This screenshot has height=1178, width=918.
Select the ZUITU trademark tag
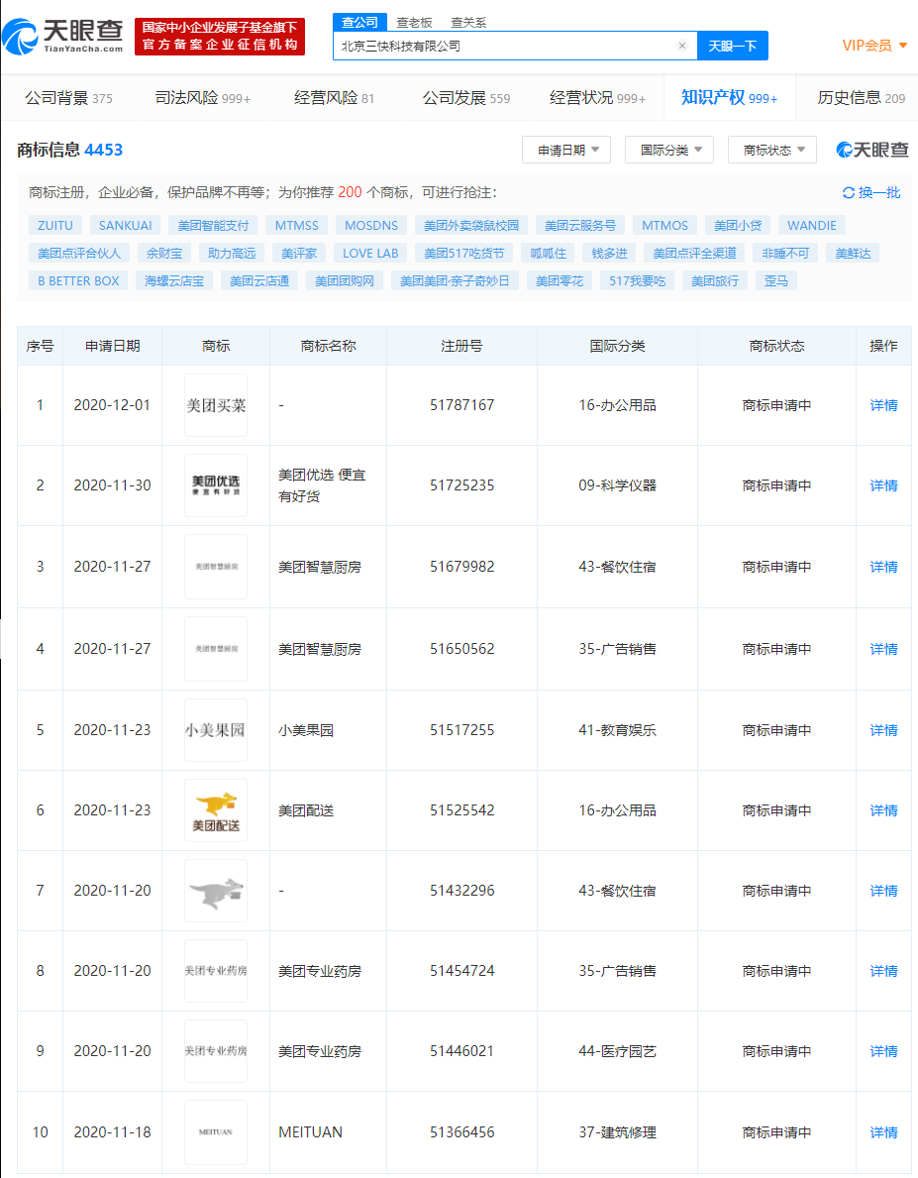(55, 225)
